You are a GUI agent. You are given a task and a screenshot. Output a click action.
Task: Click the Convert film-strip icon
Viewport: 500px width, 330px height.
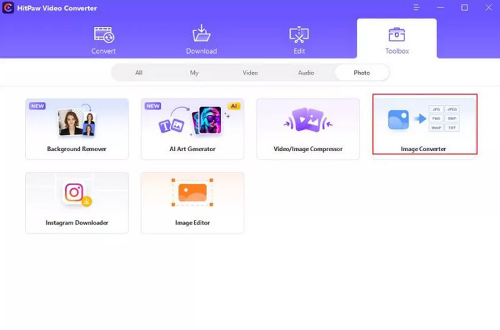pyautogui.click(x=103, y=34)
